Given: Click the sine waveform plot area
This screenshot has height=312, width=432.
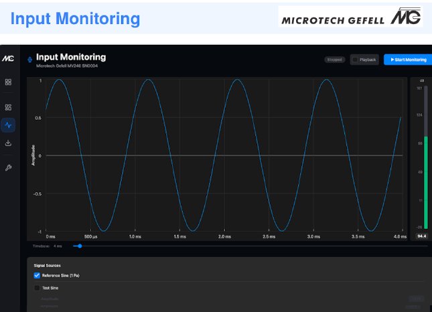Looking at the screenshot, I should tap(224, 155).
